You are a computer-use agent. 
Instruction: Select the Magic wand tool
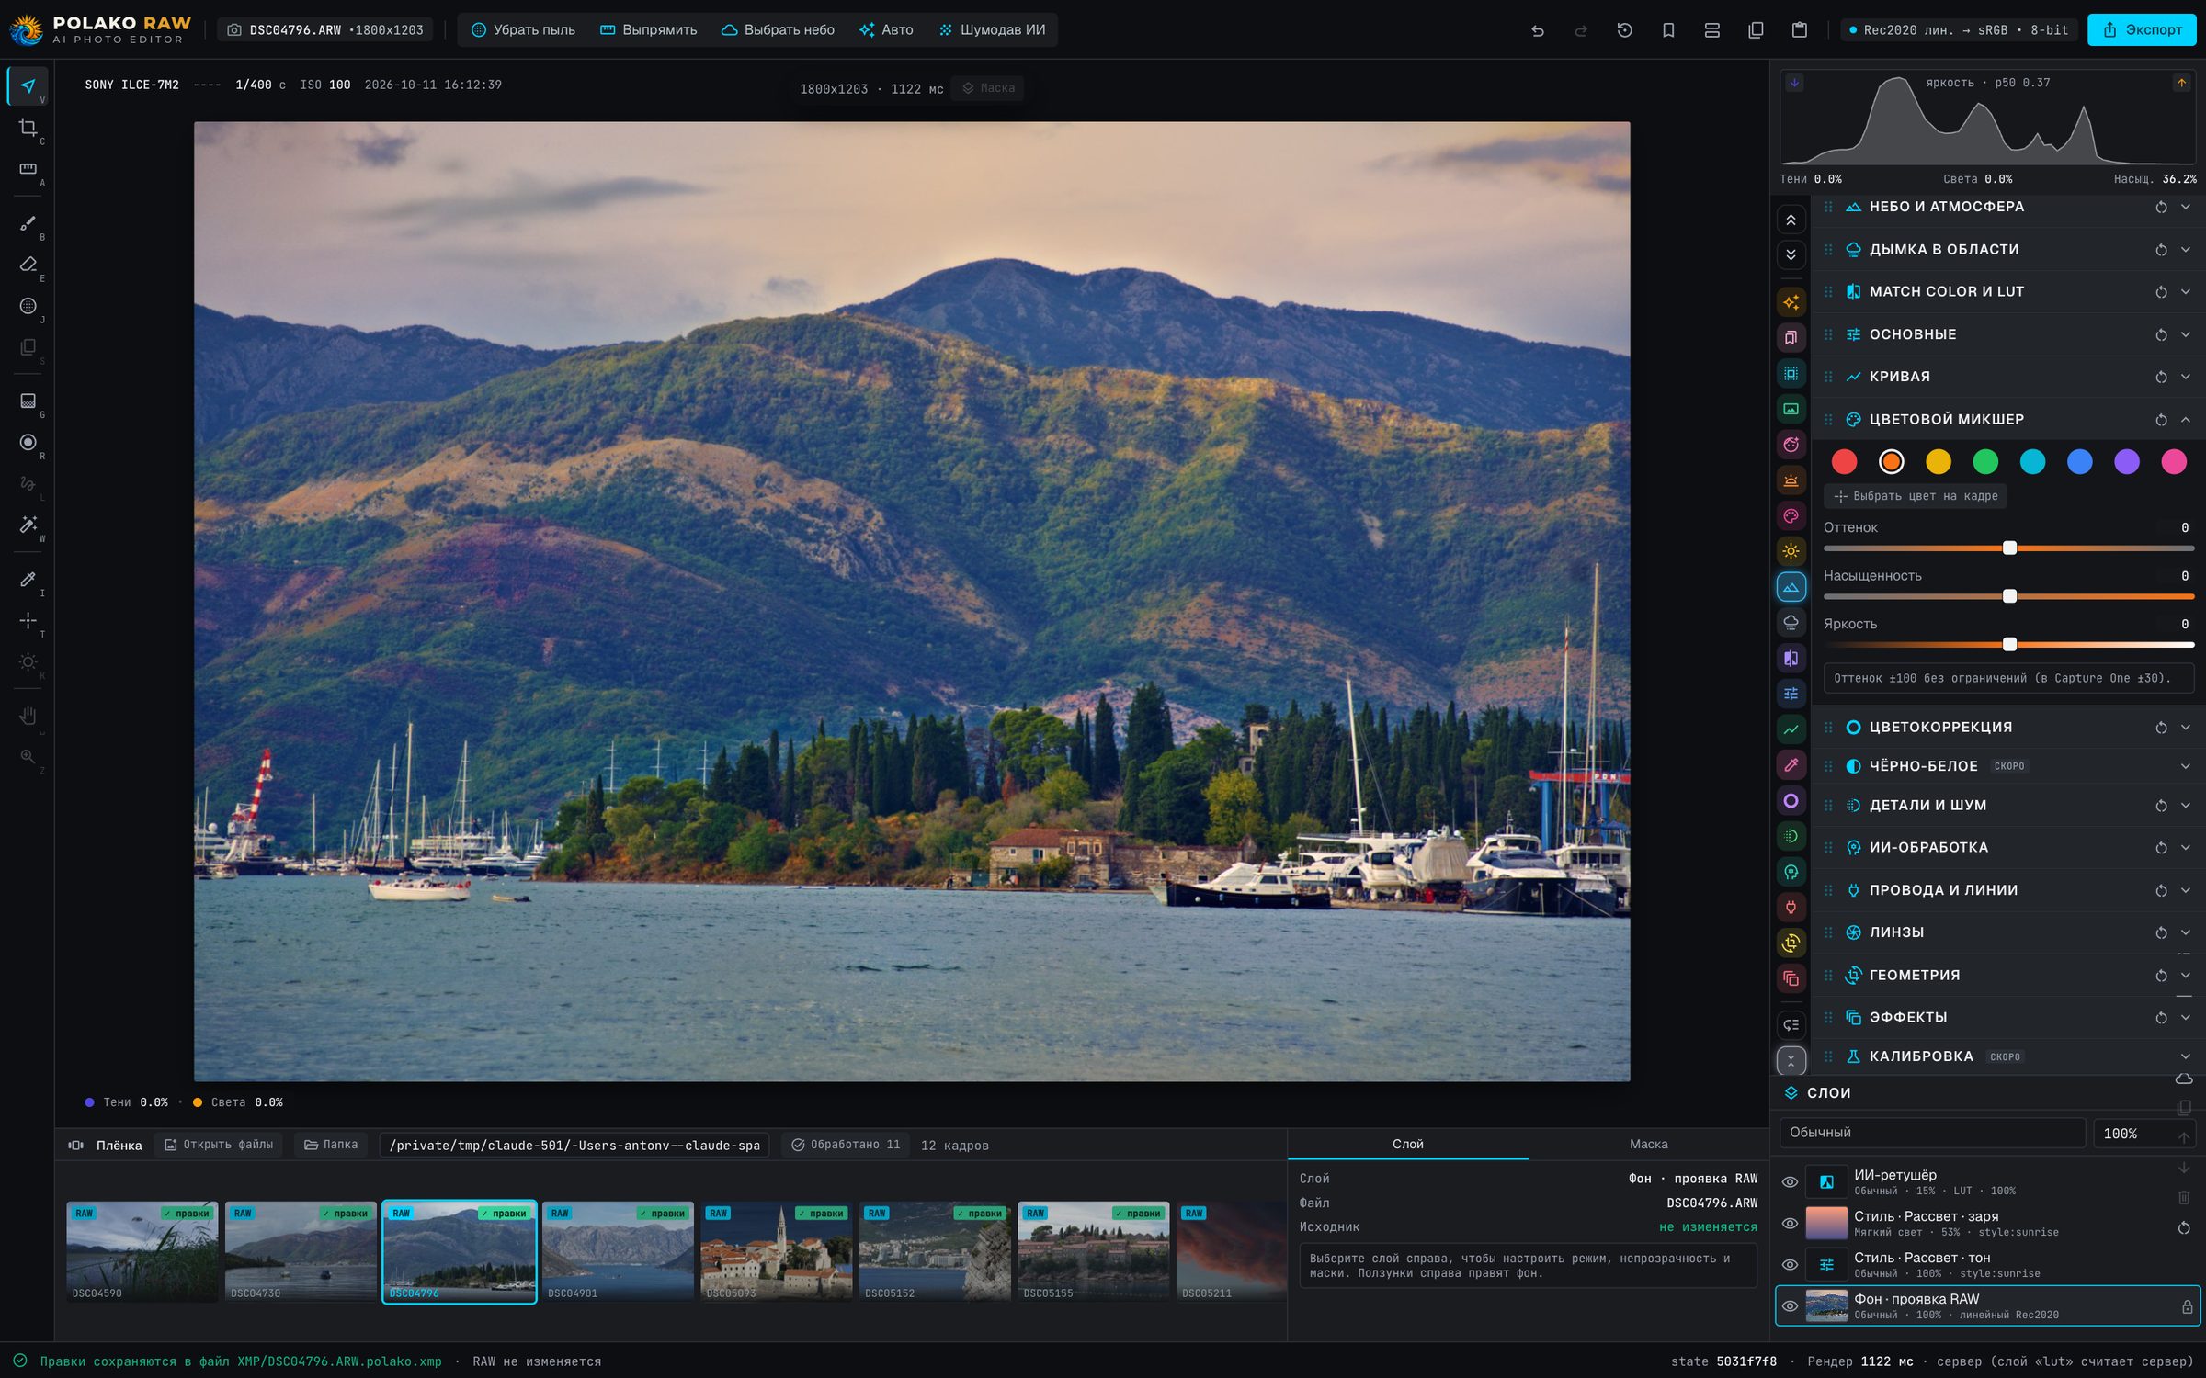pyautogui.click(x=28, y=525)
